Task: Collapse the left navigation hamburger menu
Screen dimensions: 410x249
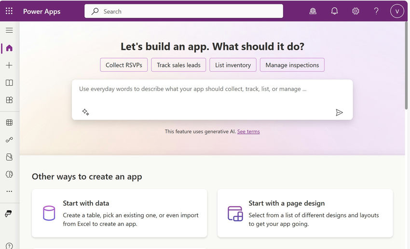Action: pyautogui.click(x=9, y=30)
